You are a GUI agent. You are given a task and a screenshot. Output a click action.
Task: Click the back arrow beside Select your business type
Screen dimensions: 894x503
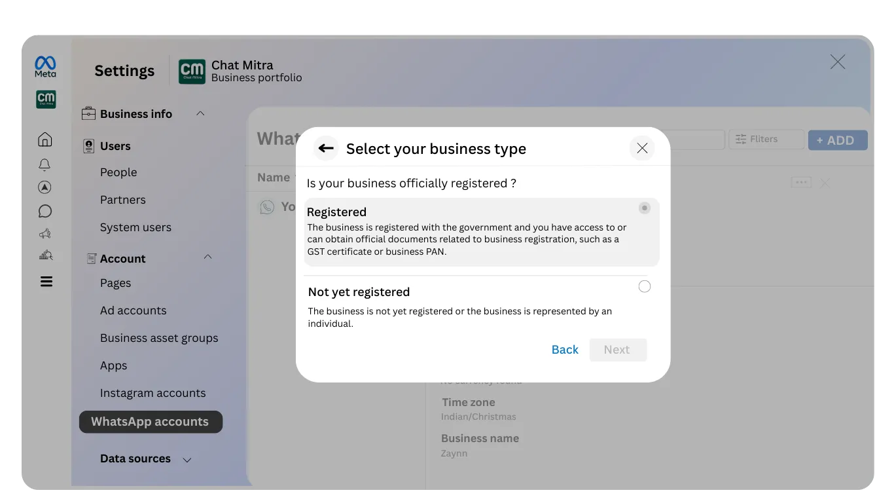click(325, 148)
